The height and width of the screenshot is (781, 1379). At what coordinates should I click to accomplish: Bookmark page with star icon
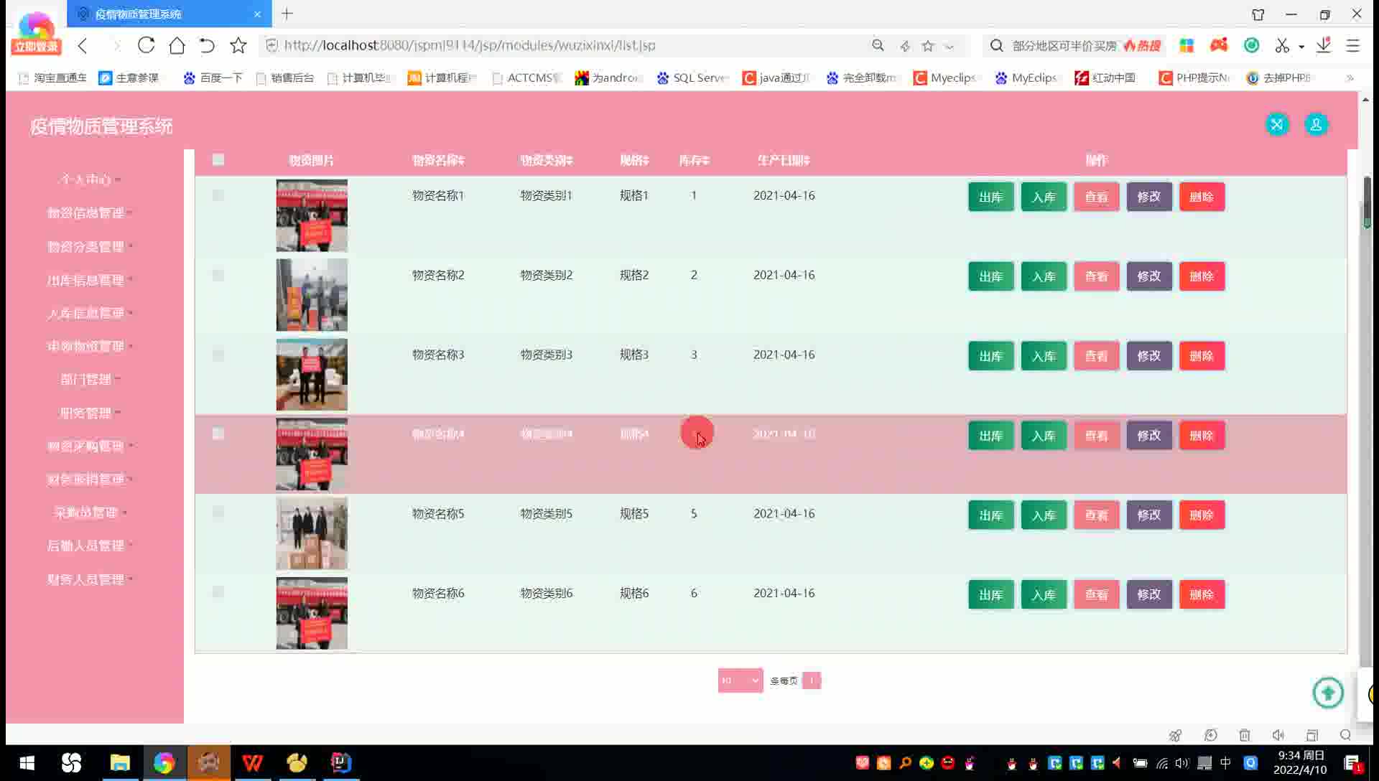(238, 45)
